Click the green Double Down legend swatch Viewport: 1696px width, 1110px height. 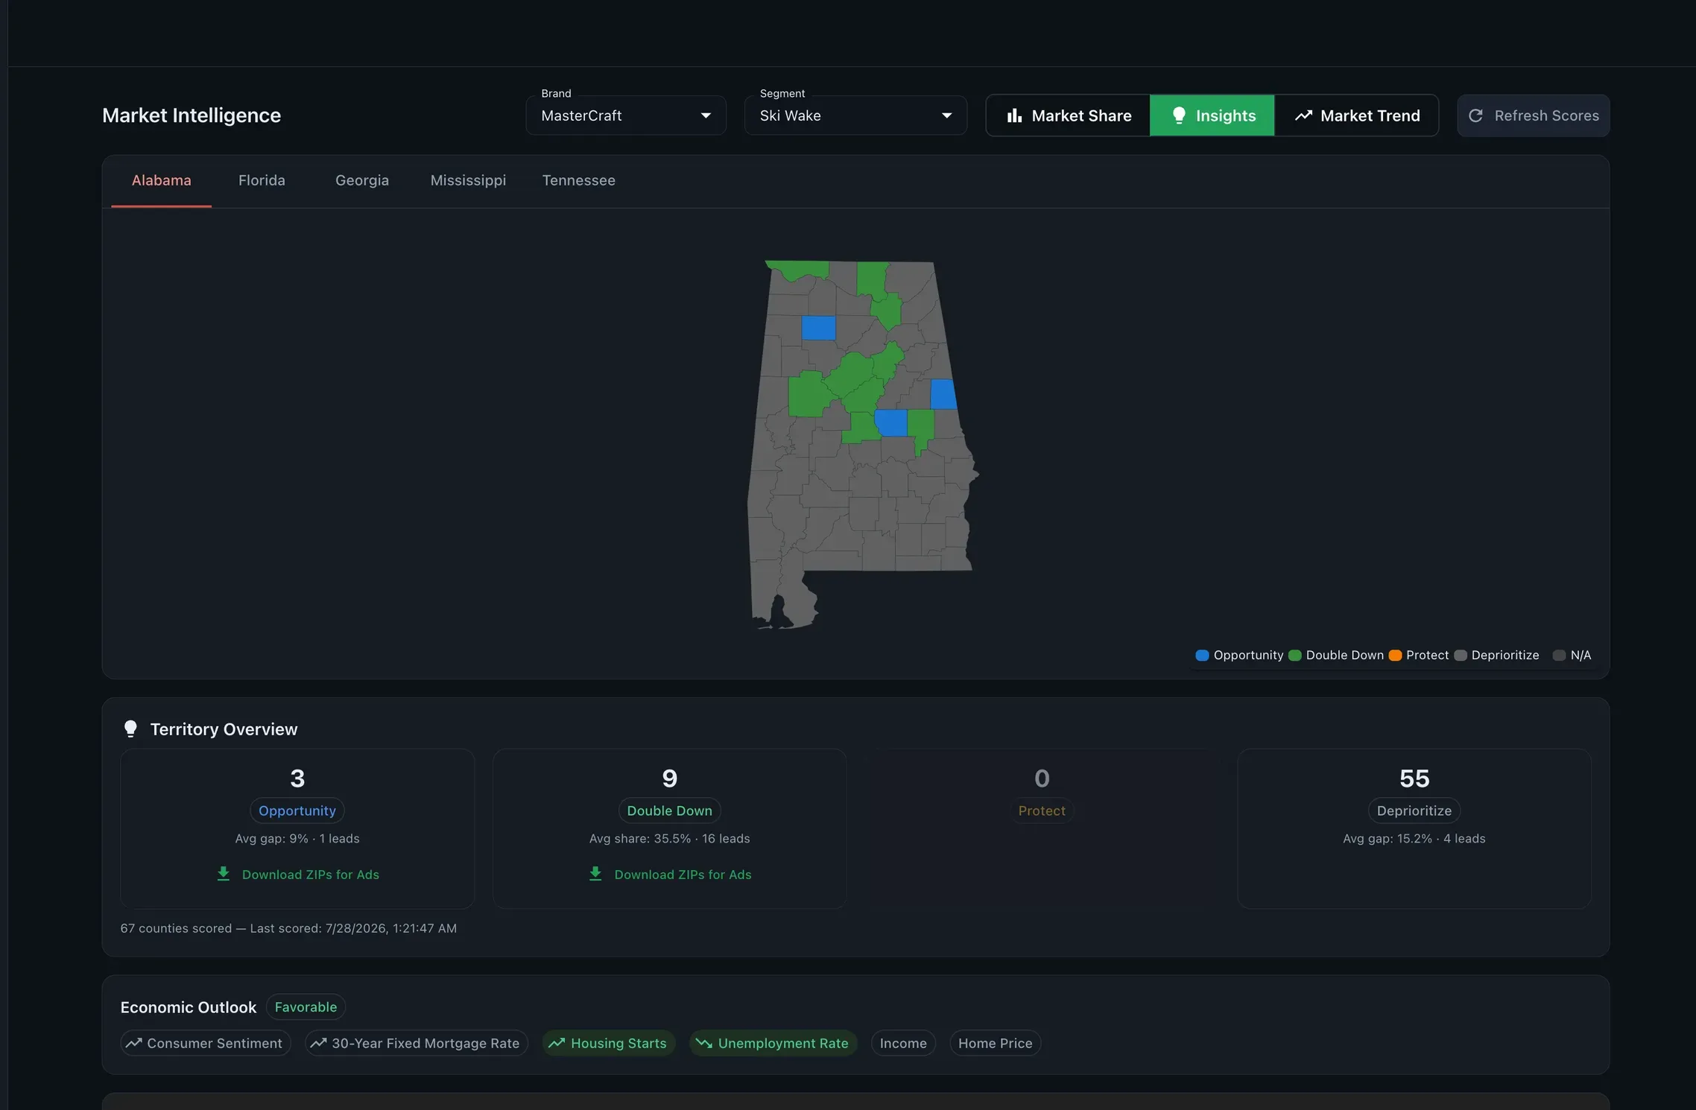click(x=1295, y=656)
